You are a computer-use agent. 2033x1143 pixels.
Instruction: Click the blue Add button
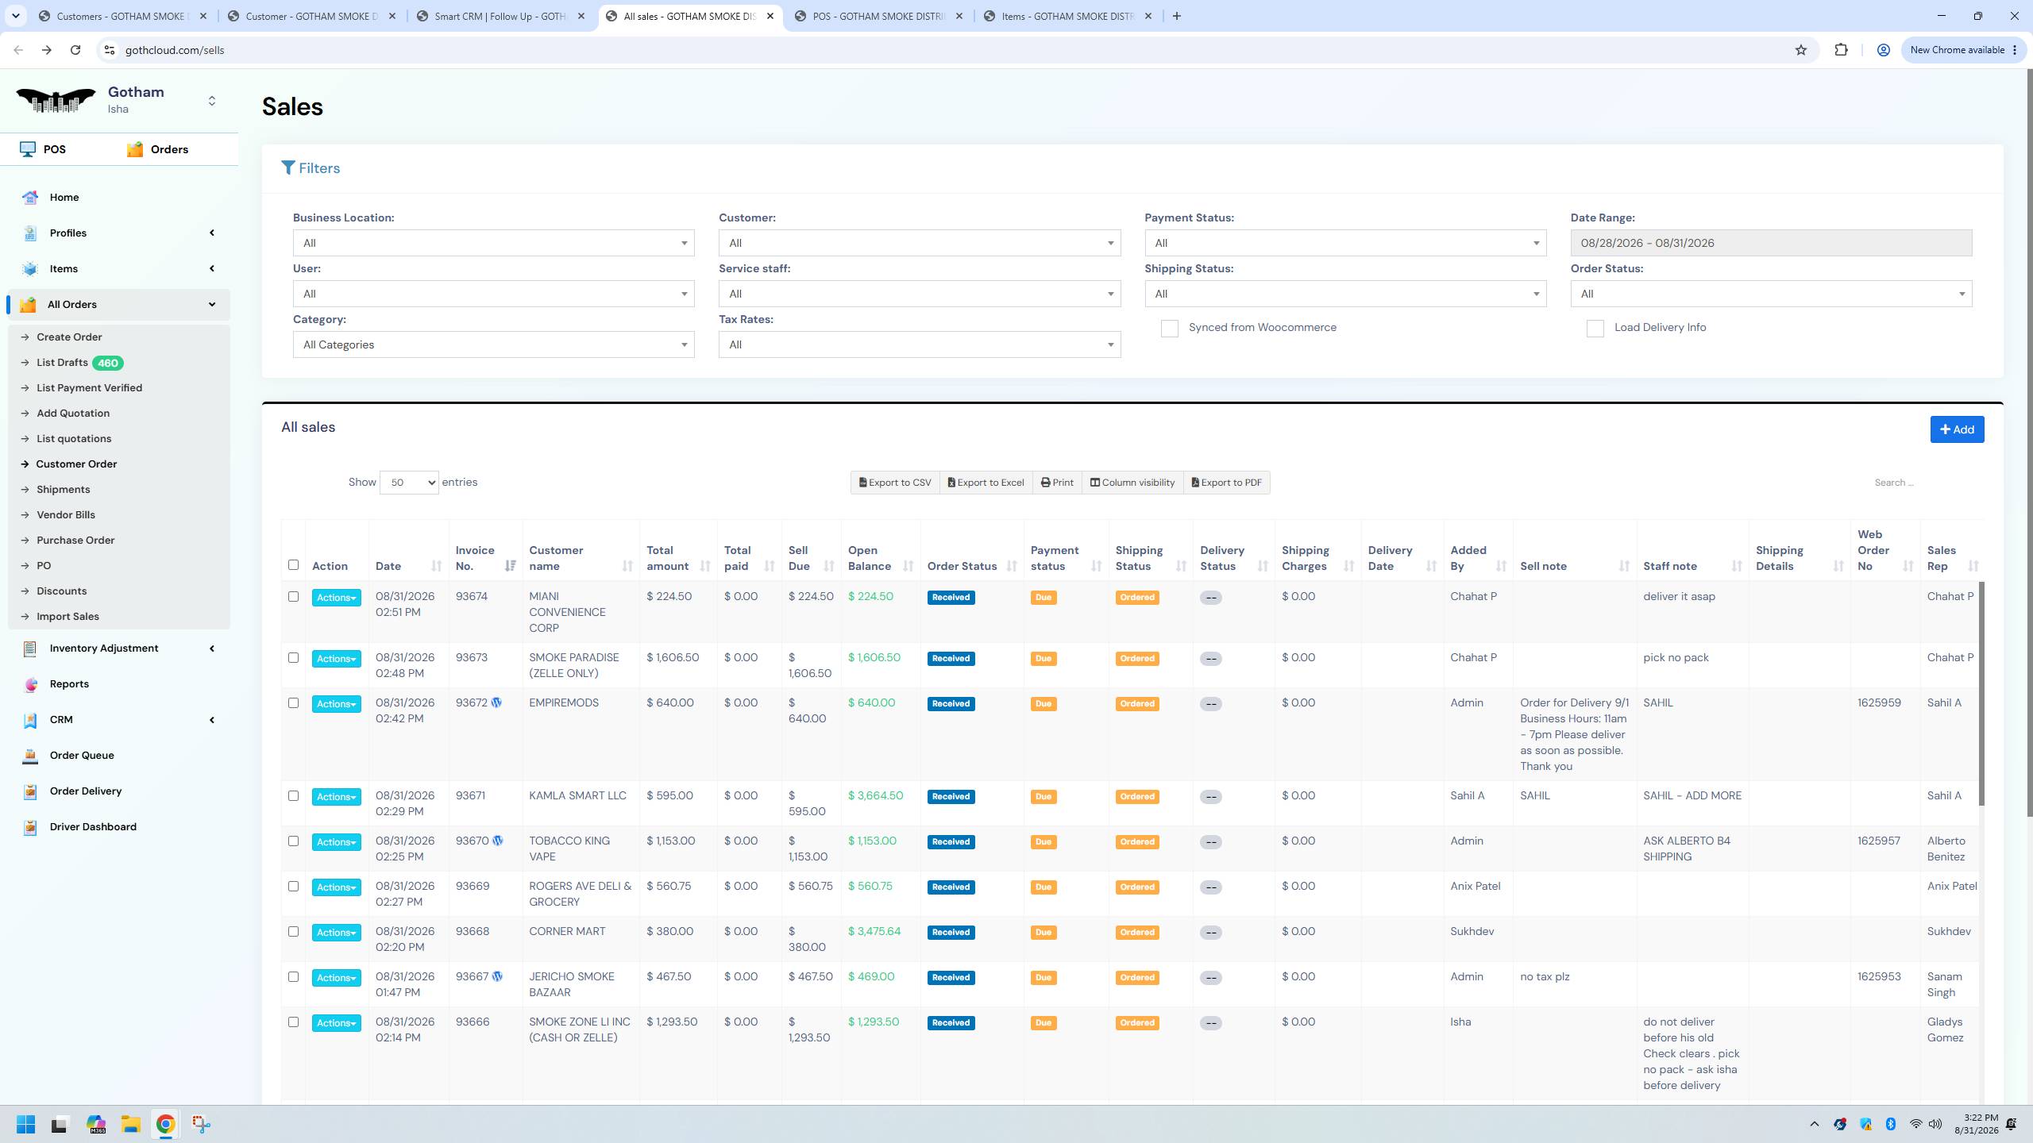coord(1957,429)
